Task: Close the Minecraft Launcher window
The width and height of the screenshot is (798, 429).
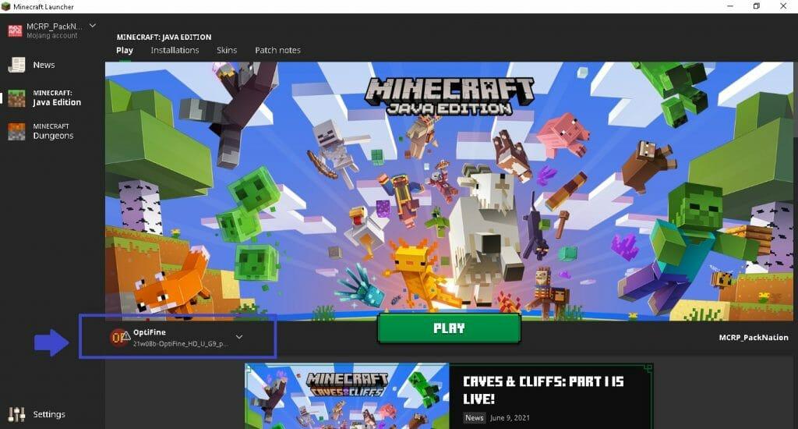Action: [x=783, y=6]
